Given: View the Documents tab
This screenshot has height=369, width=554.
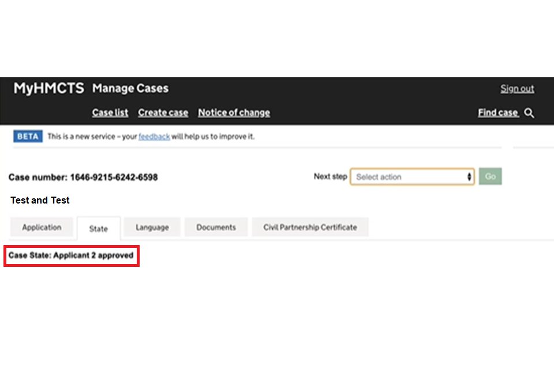Looking at the screenshot, I should click(x=216, y=227).
